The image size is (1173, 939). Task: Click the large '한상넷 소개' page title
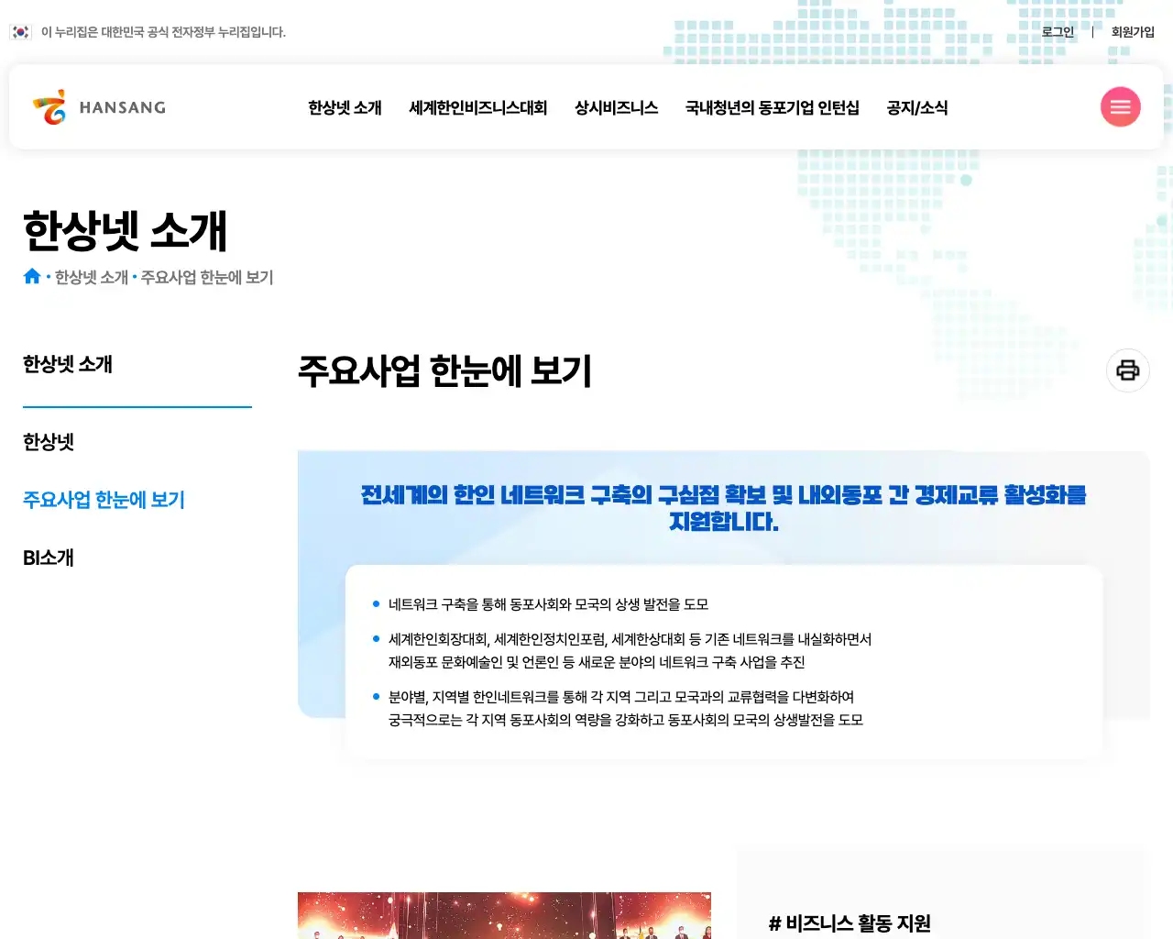tap(125, 231)
